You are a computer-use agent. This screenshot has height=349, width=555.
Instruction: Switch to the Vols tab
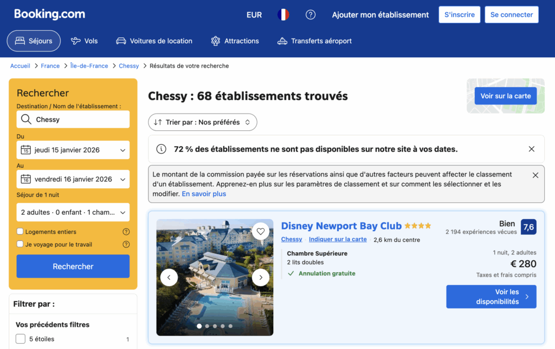(x=84, y=41)
